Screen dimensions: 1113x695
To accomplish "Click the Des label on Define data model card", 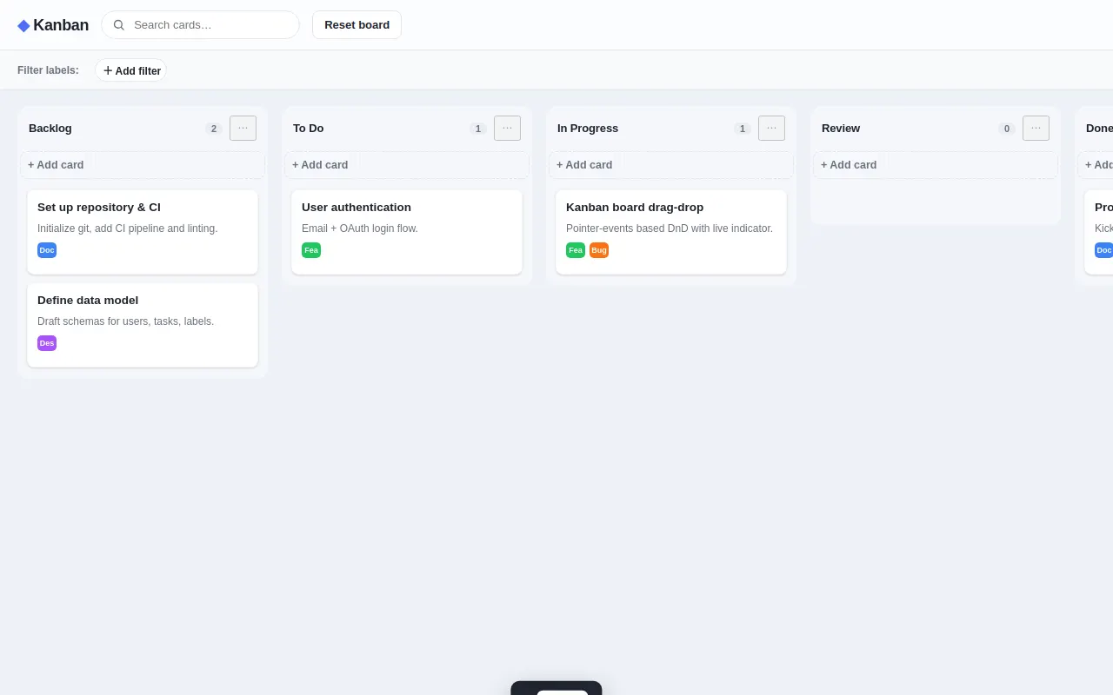I will pyautogui.click(x=47, y=343).
